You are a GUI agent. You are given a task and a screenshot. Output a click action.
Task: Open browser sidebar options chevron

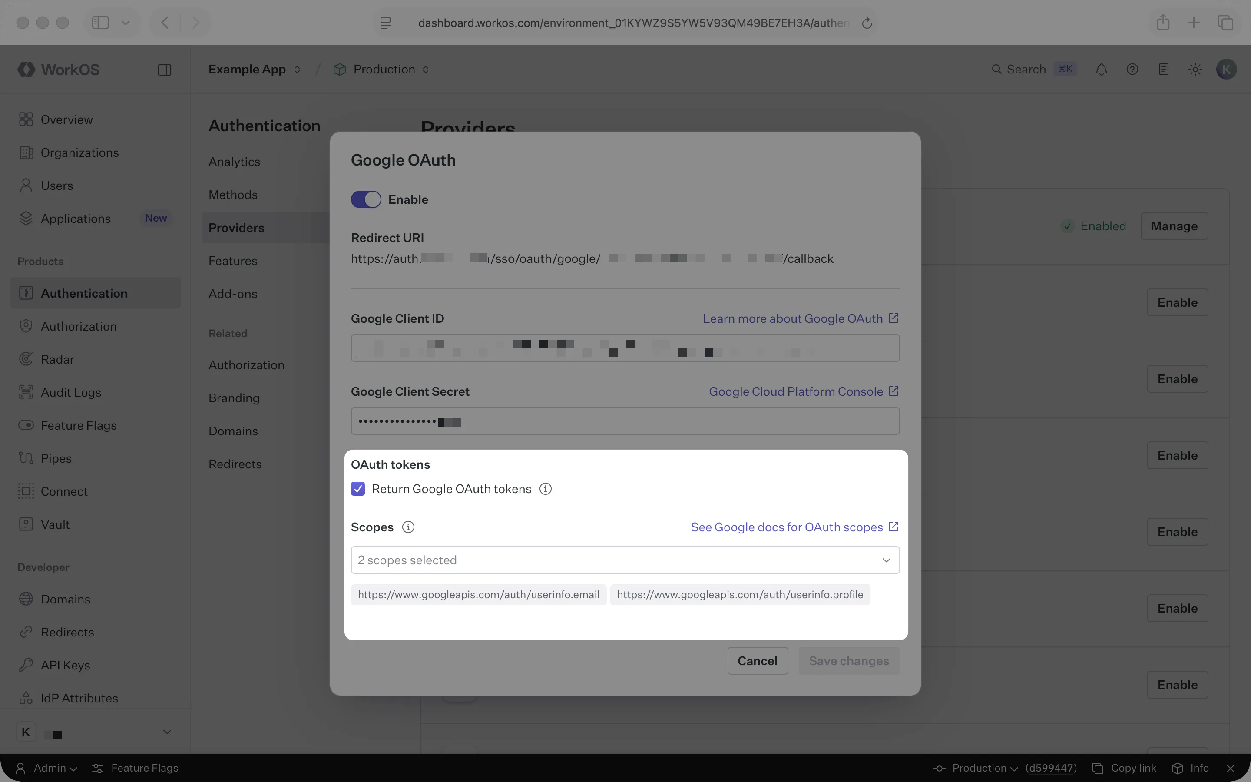click(x=126, y=22)
